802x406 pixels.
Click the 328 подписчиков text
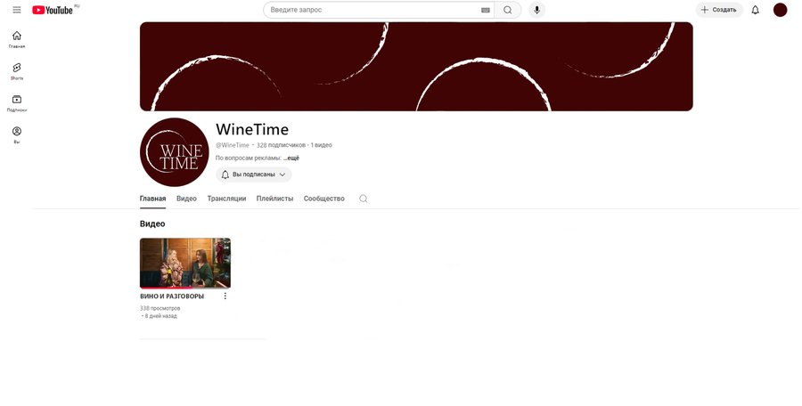281,145
